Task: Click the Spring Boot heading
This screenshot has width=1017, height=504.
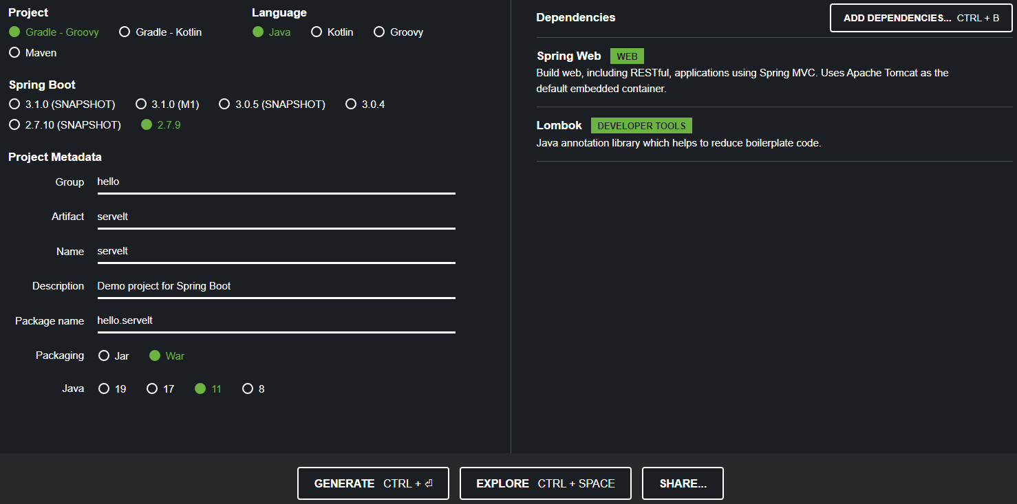Action: point(42,85)
